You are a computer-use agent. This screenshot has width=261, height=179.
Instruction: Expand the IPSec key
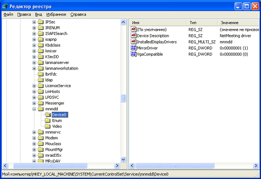point(34,22)
